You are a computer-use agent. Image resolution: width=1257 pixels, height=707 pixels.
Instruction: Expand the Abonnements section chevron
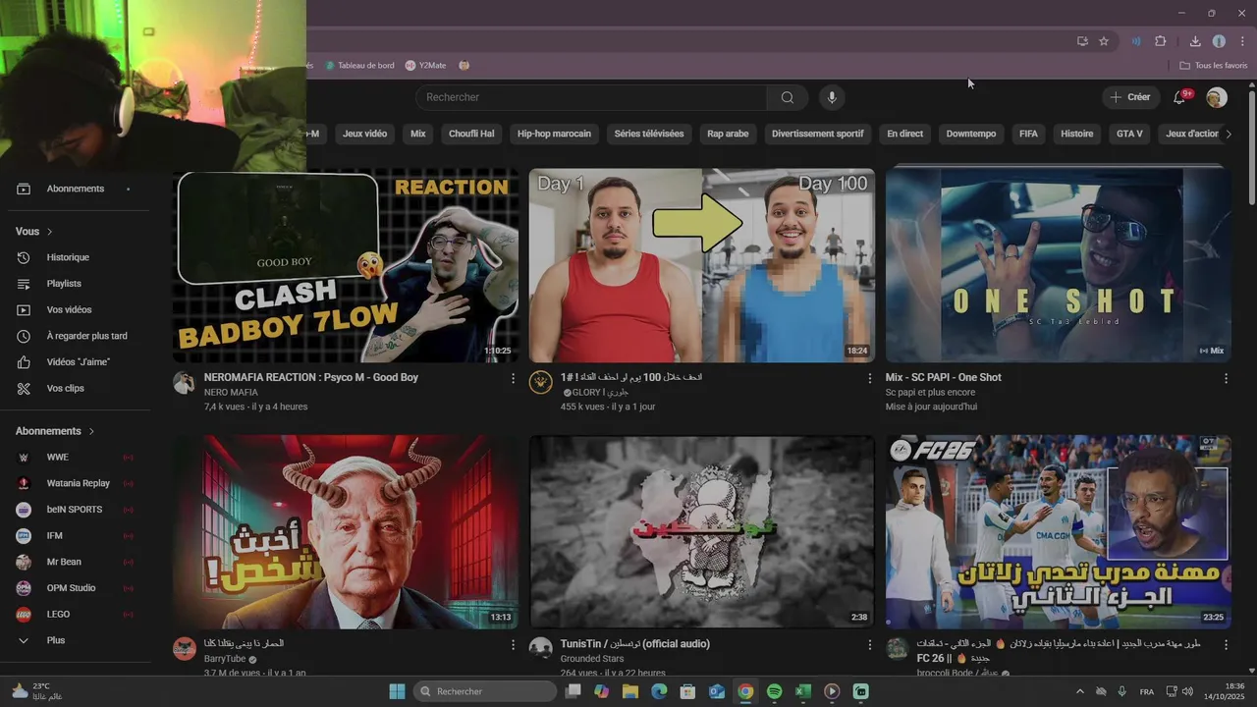pos(91,431)
